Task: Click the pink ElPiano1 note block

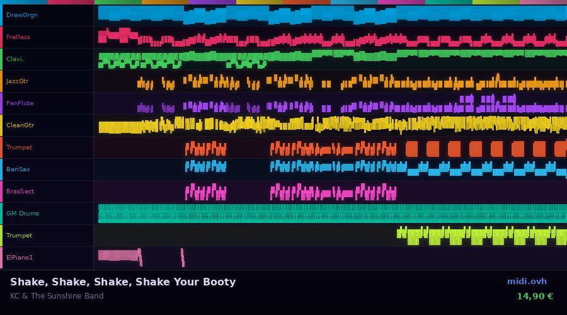Action: tap(118, 255)
